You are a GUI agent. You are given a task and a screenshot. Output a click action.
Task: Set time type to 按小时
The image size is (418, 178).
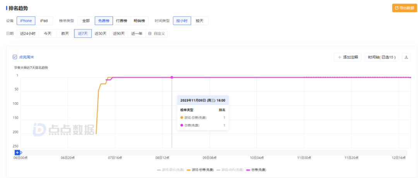[182, 21]
